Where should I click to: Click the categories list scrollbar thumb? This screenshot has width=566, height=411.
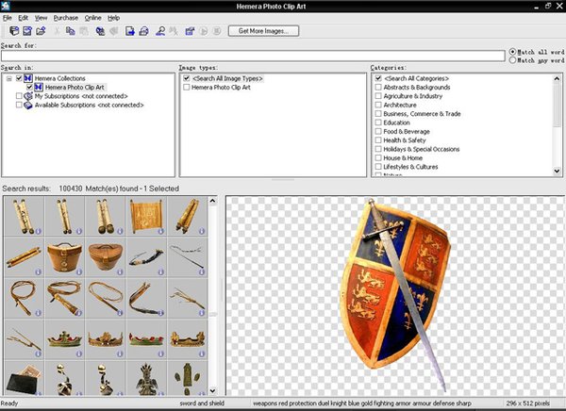coord(557,105)
